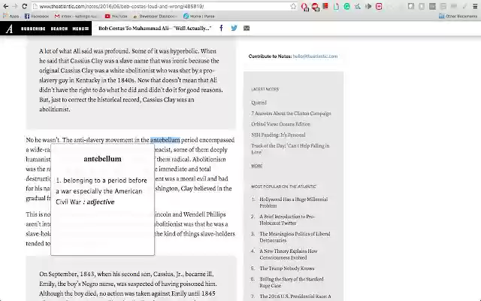Click the white page extension icon
The image size is (481, 301).
pyautogui.click(x=336, y=7)
